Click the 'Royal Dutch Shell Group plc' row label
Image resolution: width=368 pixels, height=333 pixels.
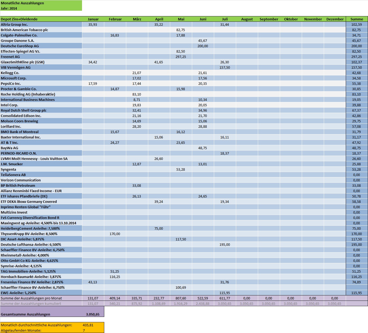41,110
